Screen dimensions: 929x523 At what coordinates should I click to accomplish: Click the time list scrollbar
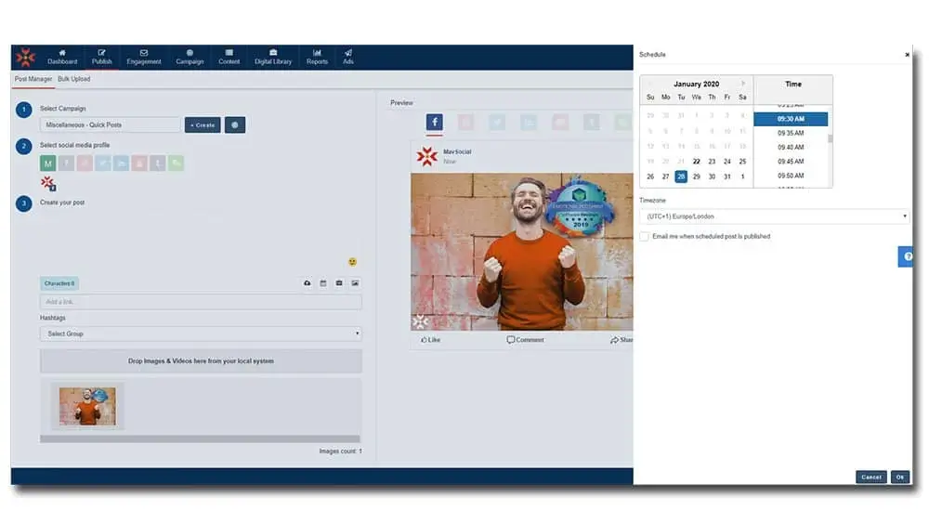830,139
